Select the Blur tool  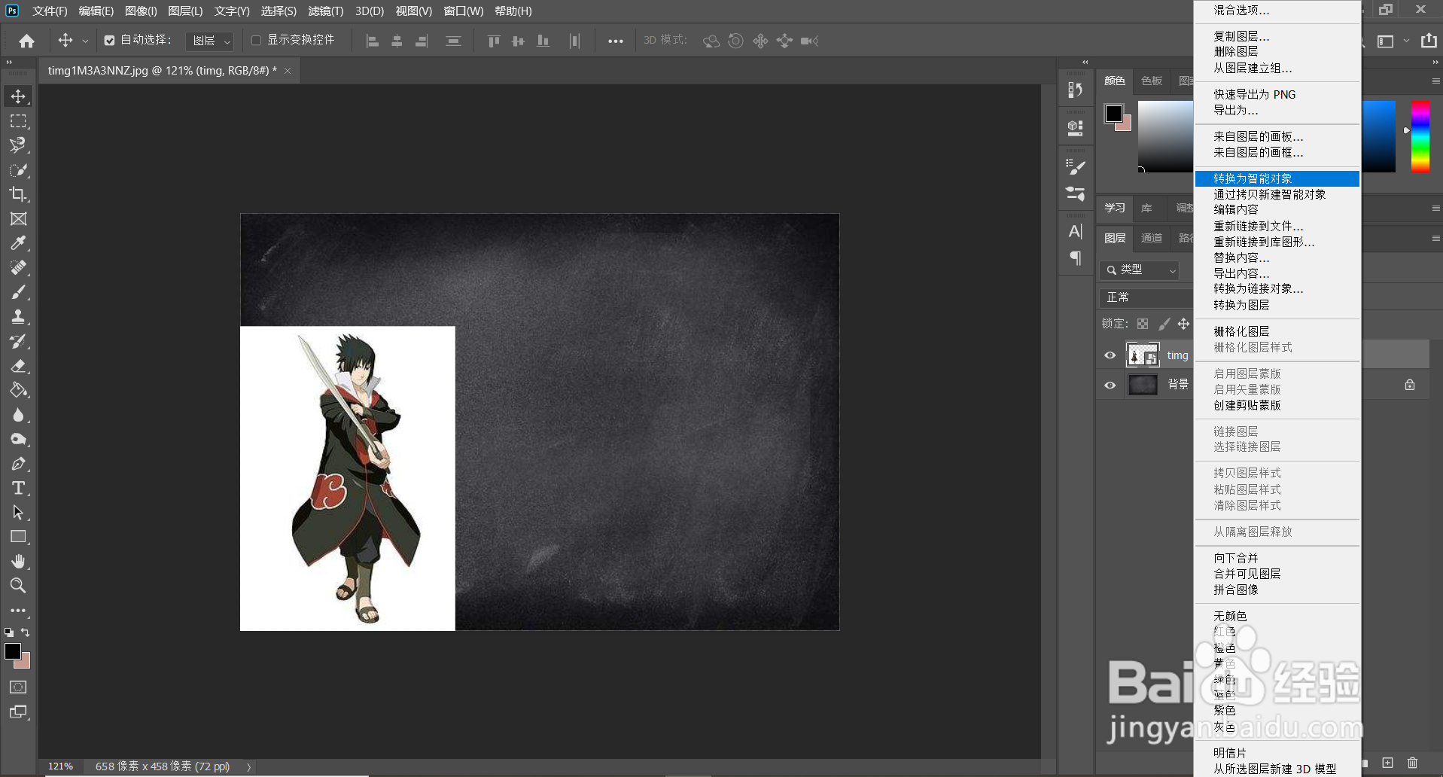click(18, 415)
